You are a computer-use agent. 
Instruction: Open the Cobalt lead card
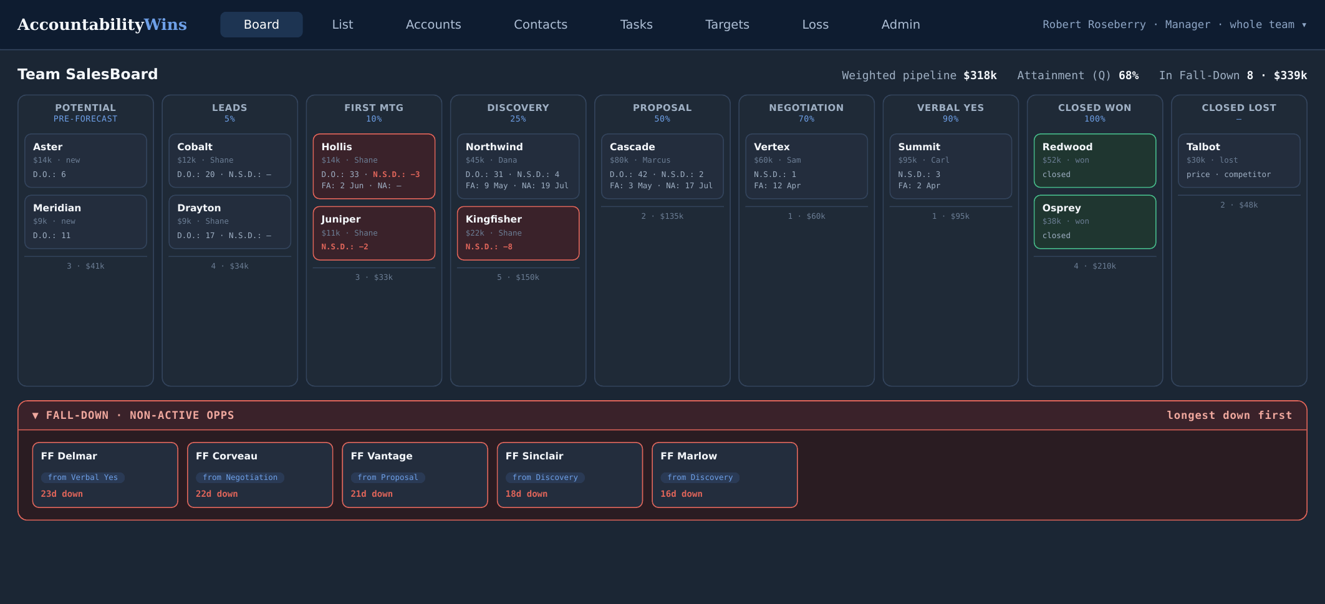click(x=229, y=160)
